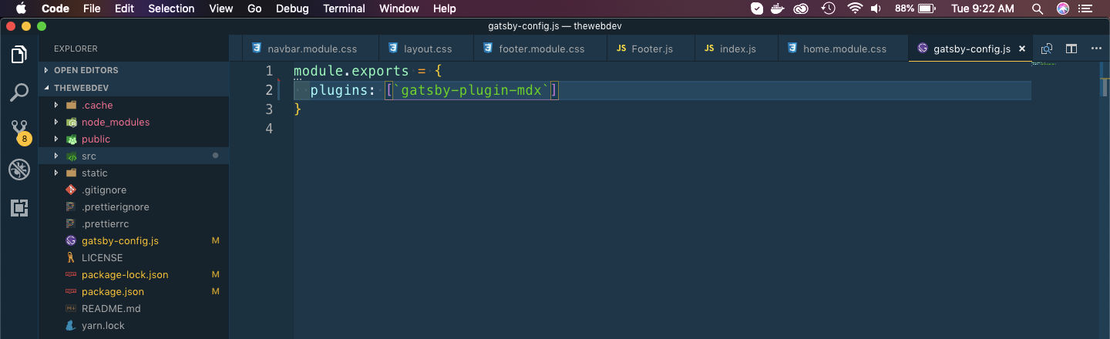1110x339 pixels.
Task: Switch to navbar.module.css tab
Action: (310, 49)
